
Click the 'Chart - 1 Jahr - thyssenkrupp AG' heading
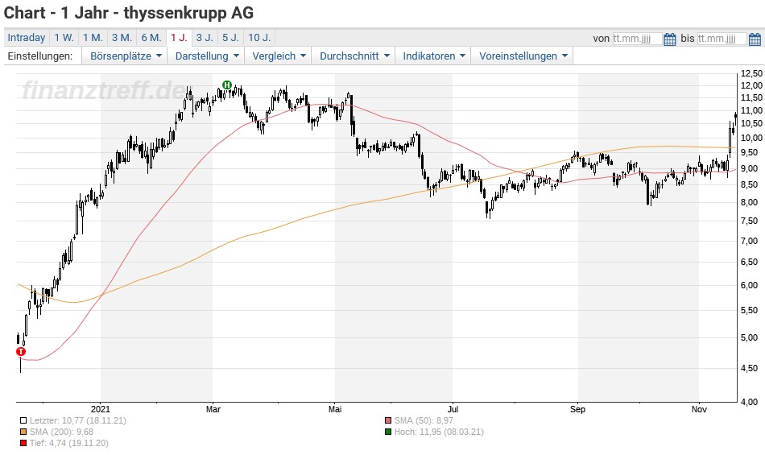129,13
